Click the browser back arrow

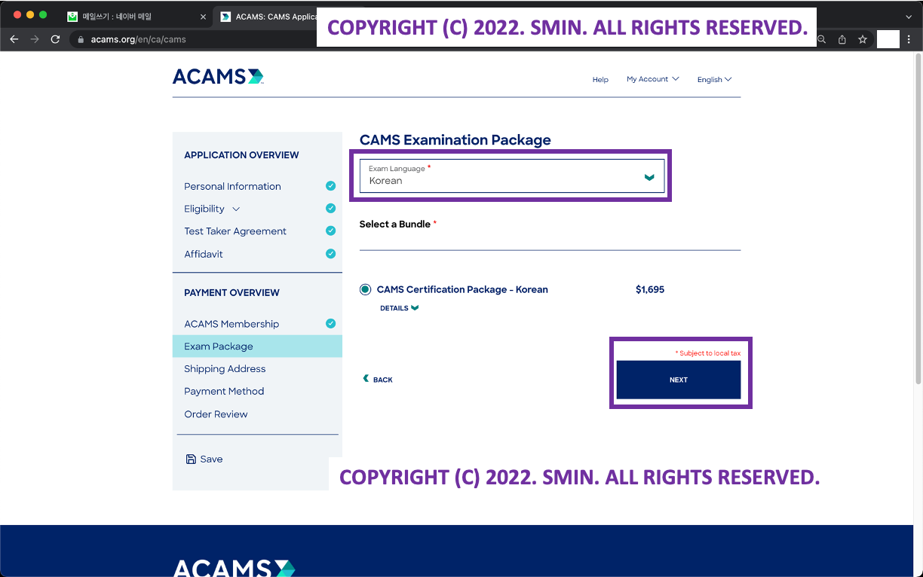14,39
